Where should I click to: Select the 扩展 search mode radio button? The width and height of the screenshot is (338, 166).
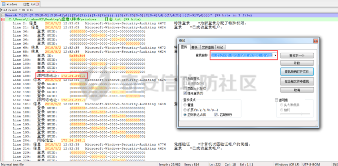click(185, 110)
